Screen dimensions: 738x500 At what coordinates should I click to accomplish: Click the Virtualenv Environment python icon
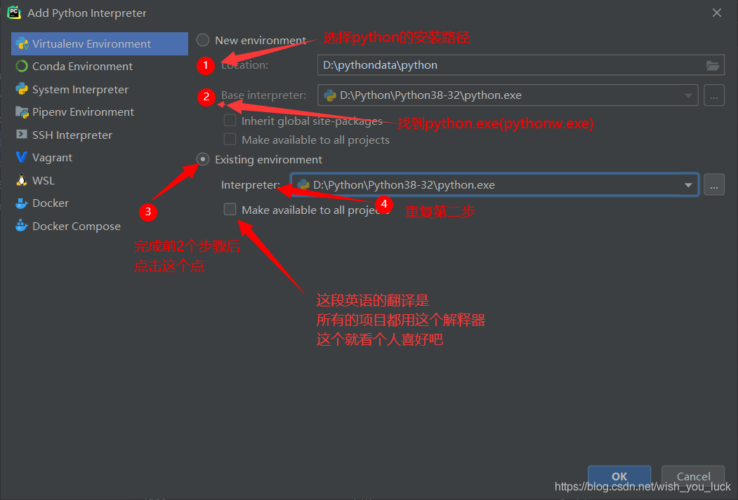click(x=22, y=43)
